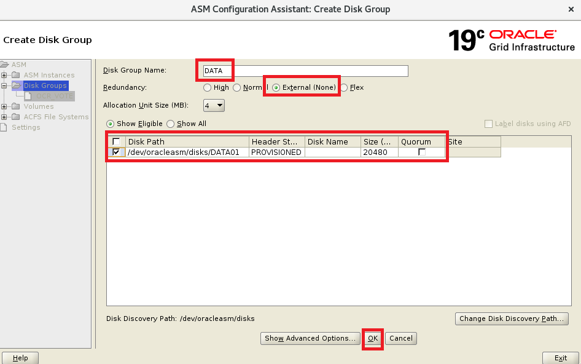Select High redundancy
Viewport: 581px width, 364px height.
(x=207, y=87)
